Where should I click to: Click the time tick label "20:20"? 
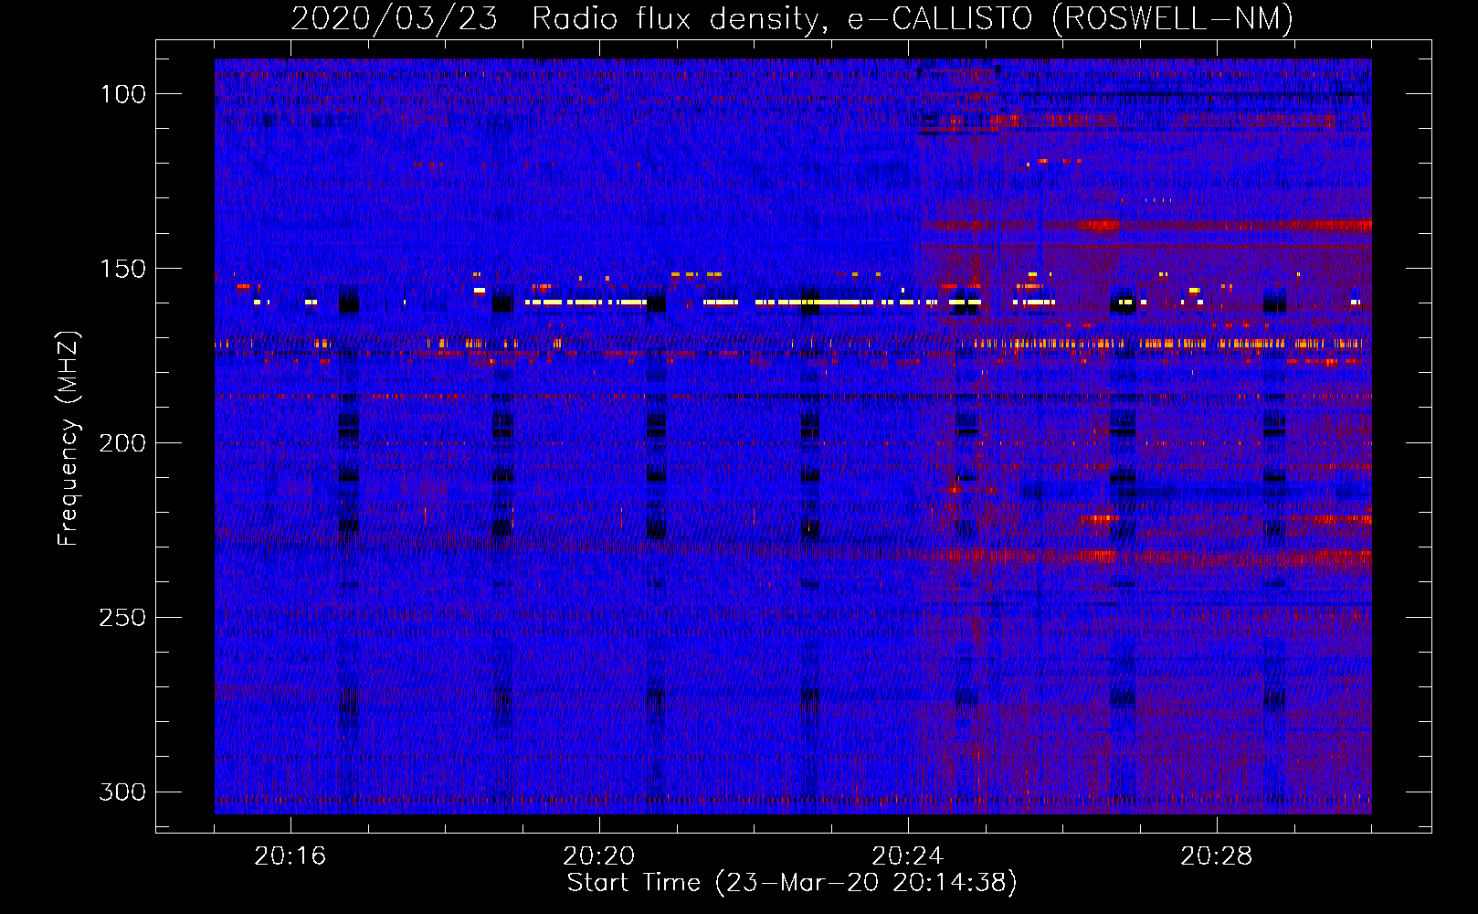coord(599,856)
